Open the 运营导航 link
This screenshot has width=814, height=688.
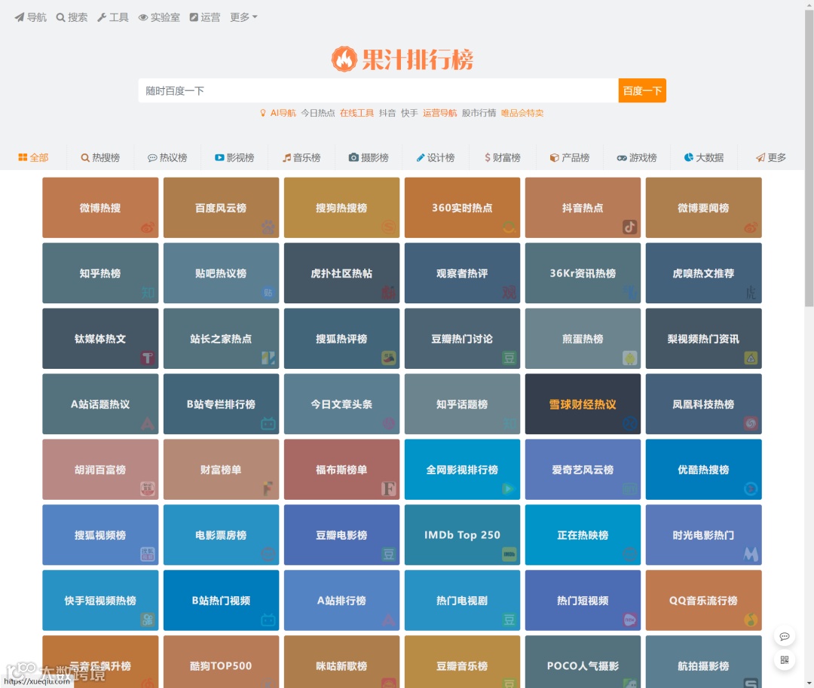click(x=439, y=113)
